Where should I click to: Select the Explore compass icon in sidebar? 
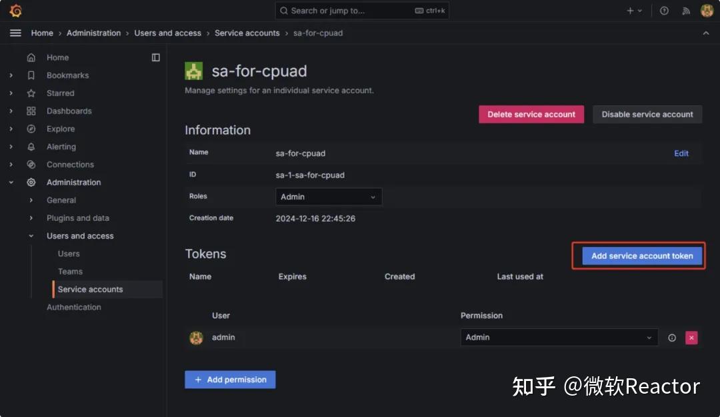pos(31,129)
